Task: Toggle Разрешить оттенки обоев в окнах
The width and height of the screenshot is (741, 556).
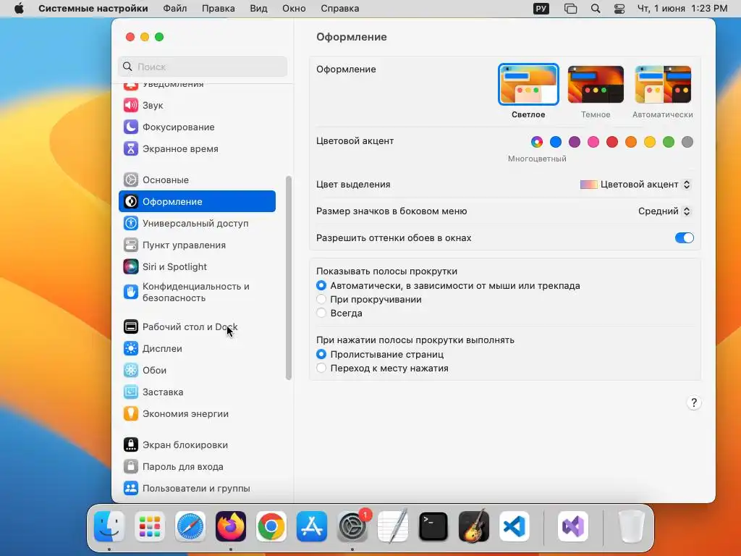Action: (684, 237)
